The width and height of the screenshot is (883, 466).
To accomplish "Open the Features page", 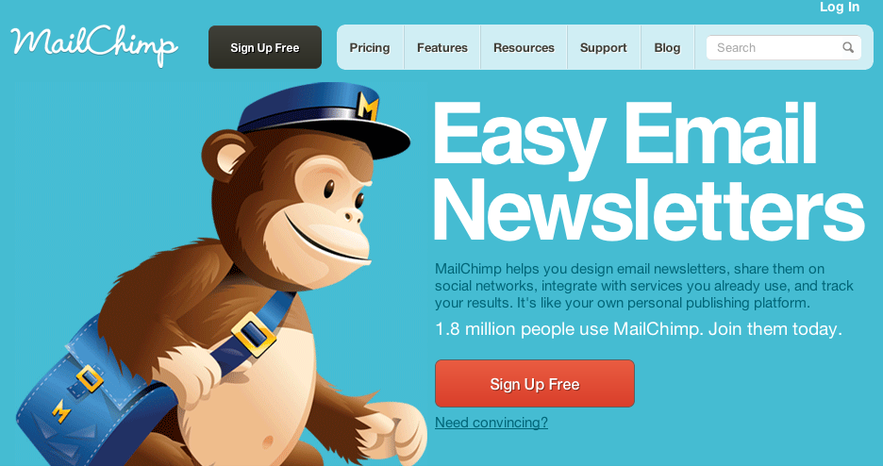I will (442, 48).
